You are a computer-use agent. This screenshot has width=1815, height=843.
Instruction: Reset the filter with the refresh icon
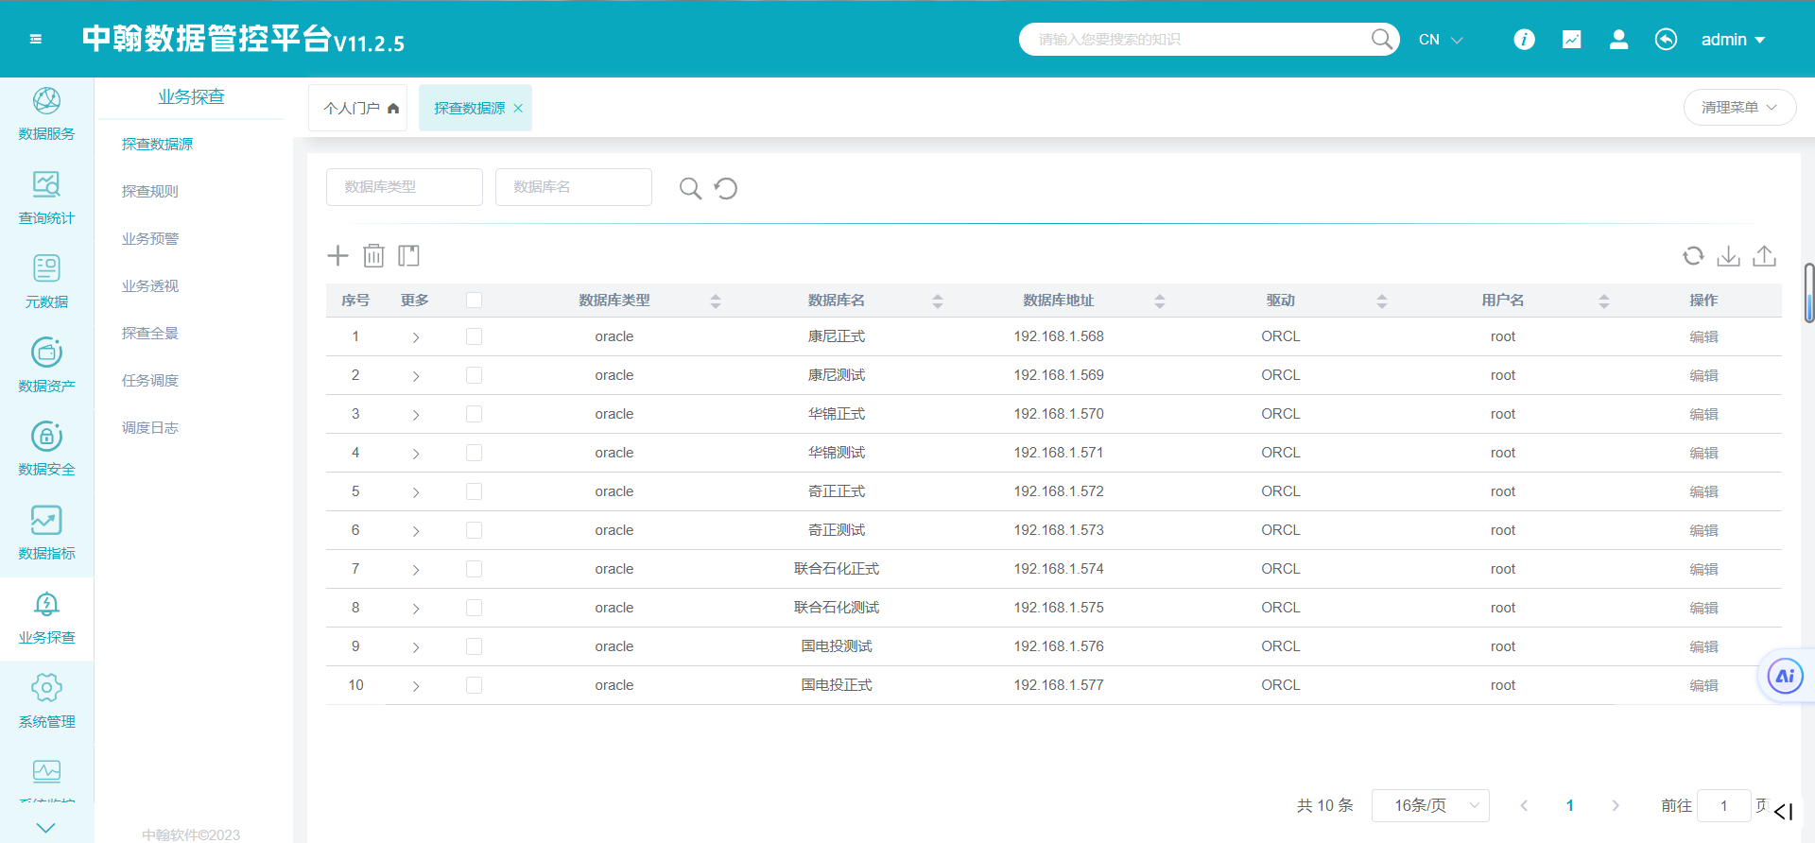tap(726, 188)
